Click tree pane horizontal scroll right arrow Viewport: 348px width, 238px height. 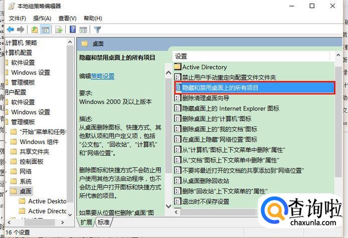pos(63,222)
